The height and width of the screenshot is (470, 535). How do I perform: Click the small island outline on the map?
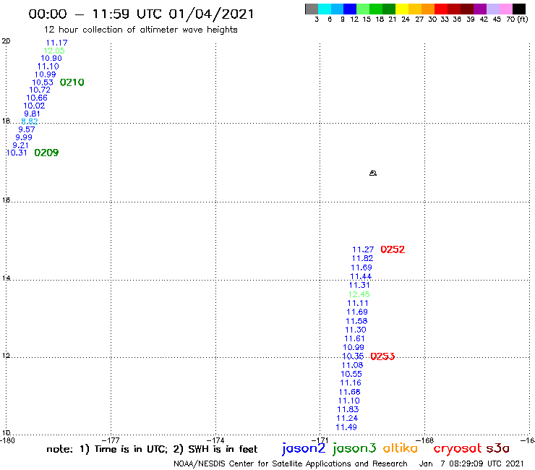click(x=373, y=173)
